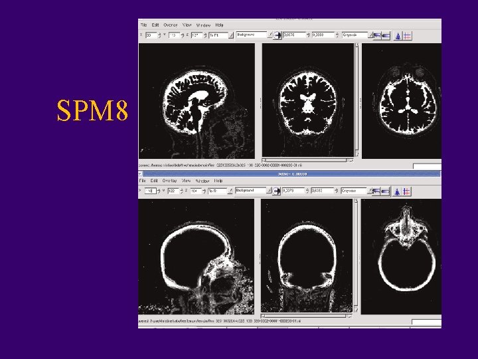Image resolution: width=478 pixels, height=359 pixels.
Task: Open Overlay menu in the upper viewer window
Action: pos(171,25)
